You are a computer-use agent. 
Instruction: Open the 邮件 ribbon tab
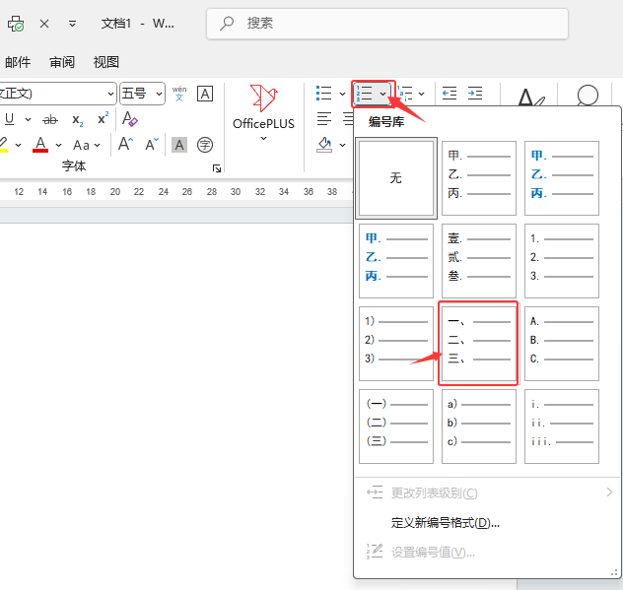click(x=18, y=62)
